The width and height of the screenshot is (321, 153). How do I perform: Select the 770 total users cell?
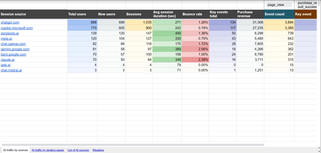coord(82,28)
